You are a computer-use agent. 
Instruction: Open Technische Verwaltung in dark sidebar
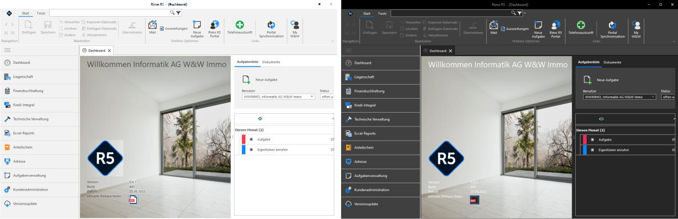pos(380,119)
